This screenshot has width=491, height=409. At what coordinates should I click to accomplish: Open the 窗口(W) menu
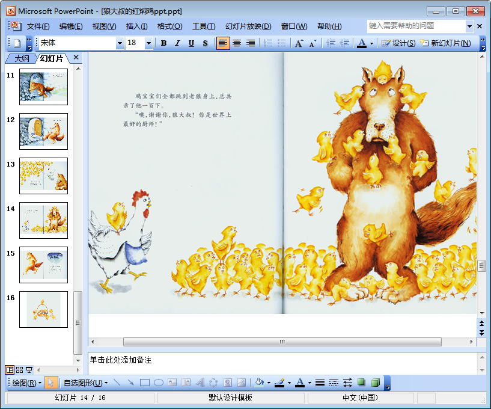coord(294,26)
